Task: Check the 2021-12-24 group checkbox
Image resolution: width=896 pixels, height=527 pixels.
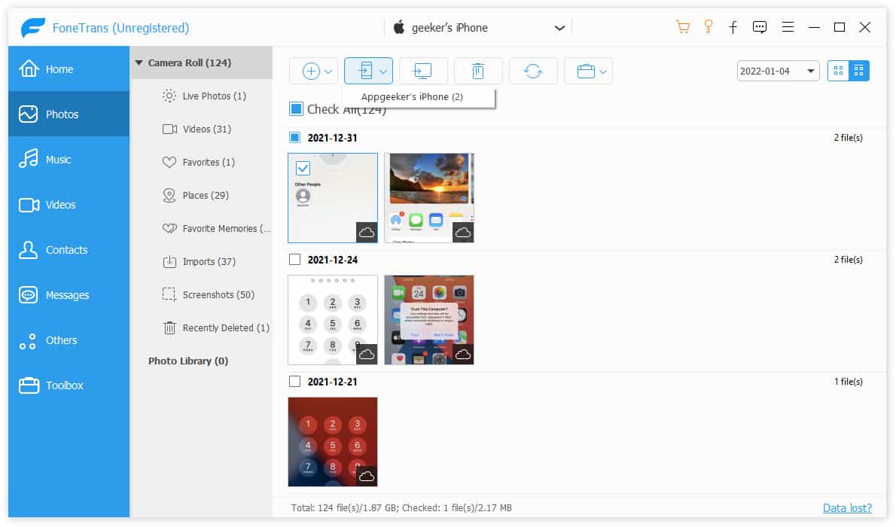Action: 295,259
